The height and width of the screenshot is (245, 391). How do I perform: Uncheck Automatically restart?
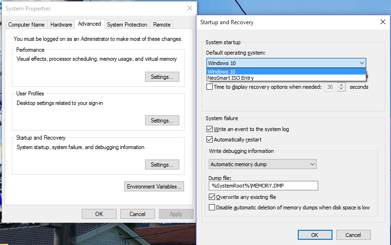click(209, 140)
